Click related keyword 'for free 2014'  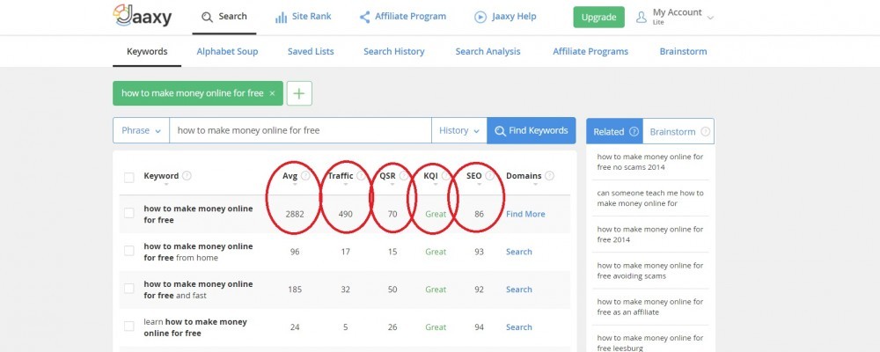(650, 234)
